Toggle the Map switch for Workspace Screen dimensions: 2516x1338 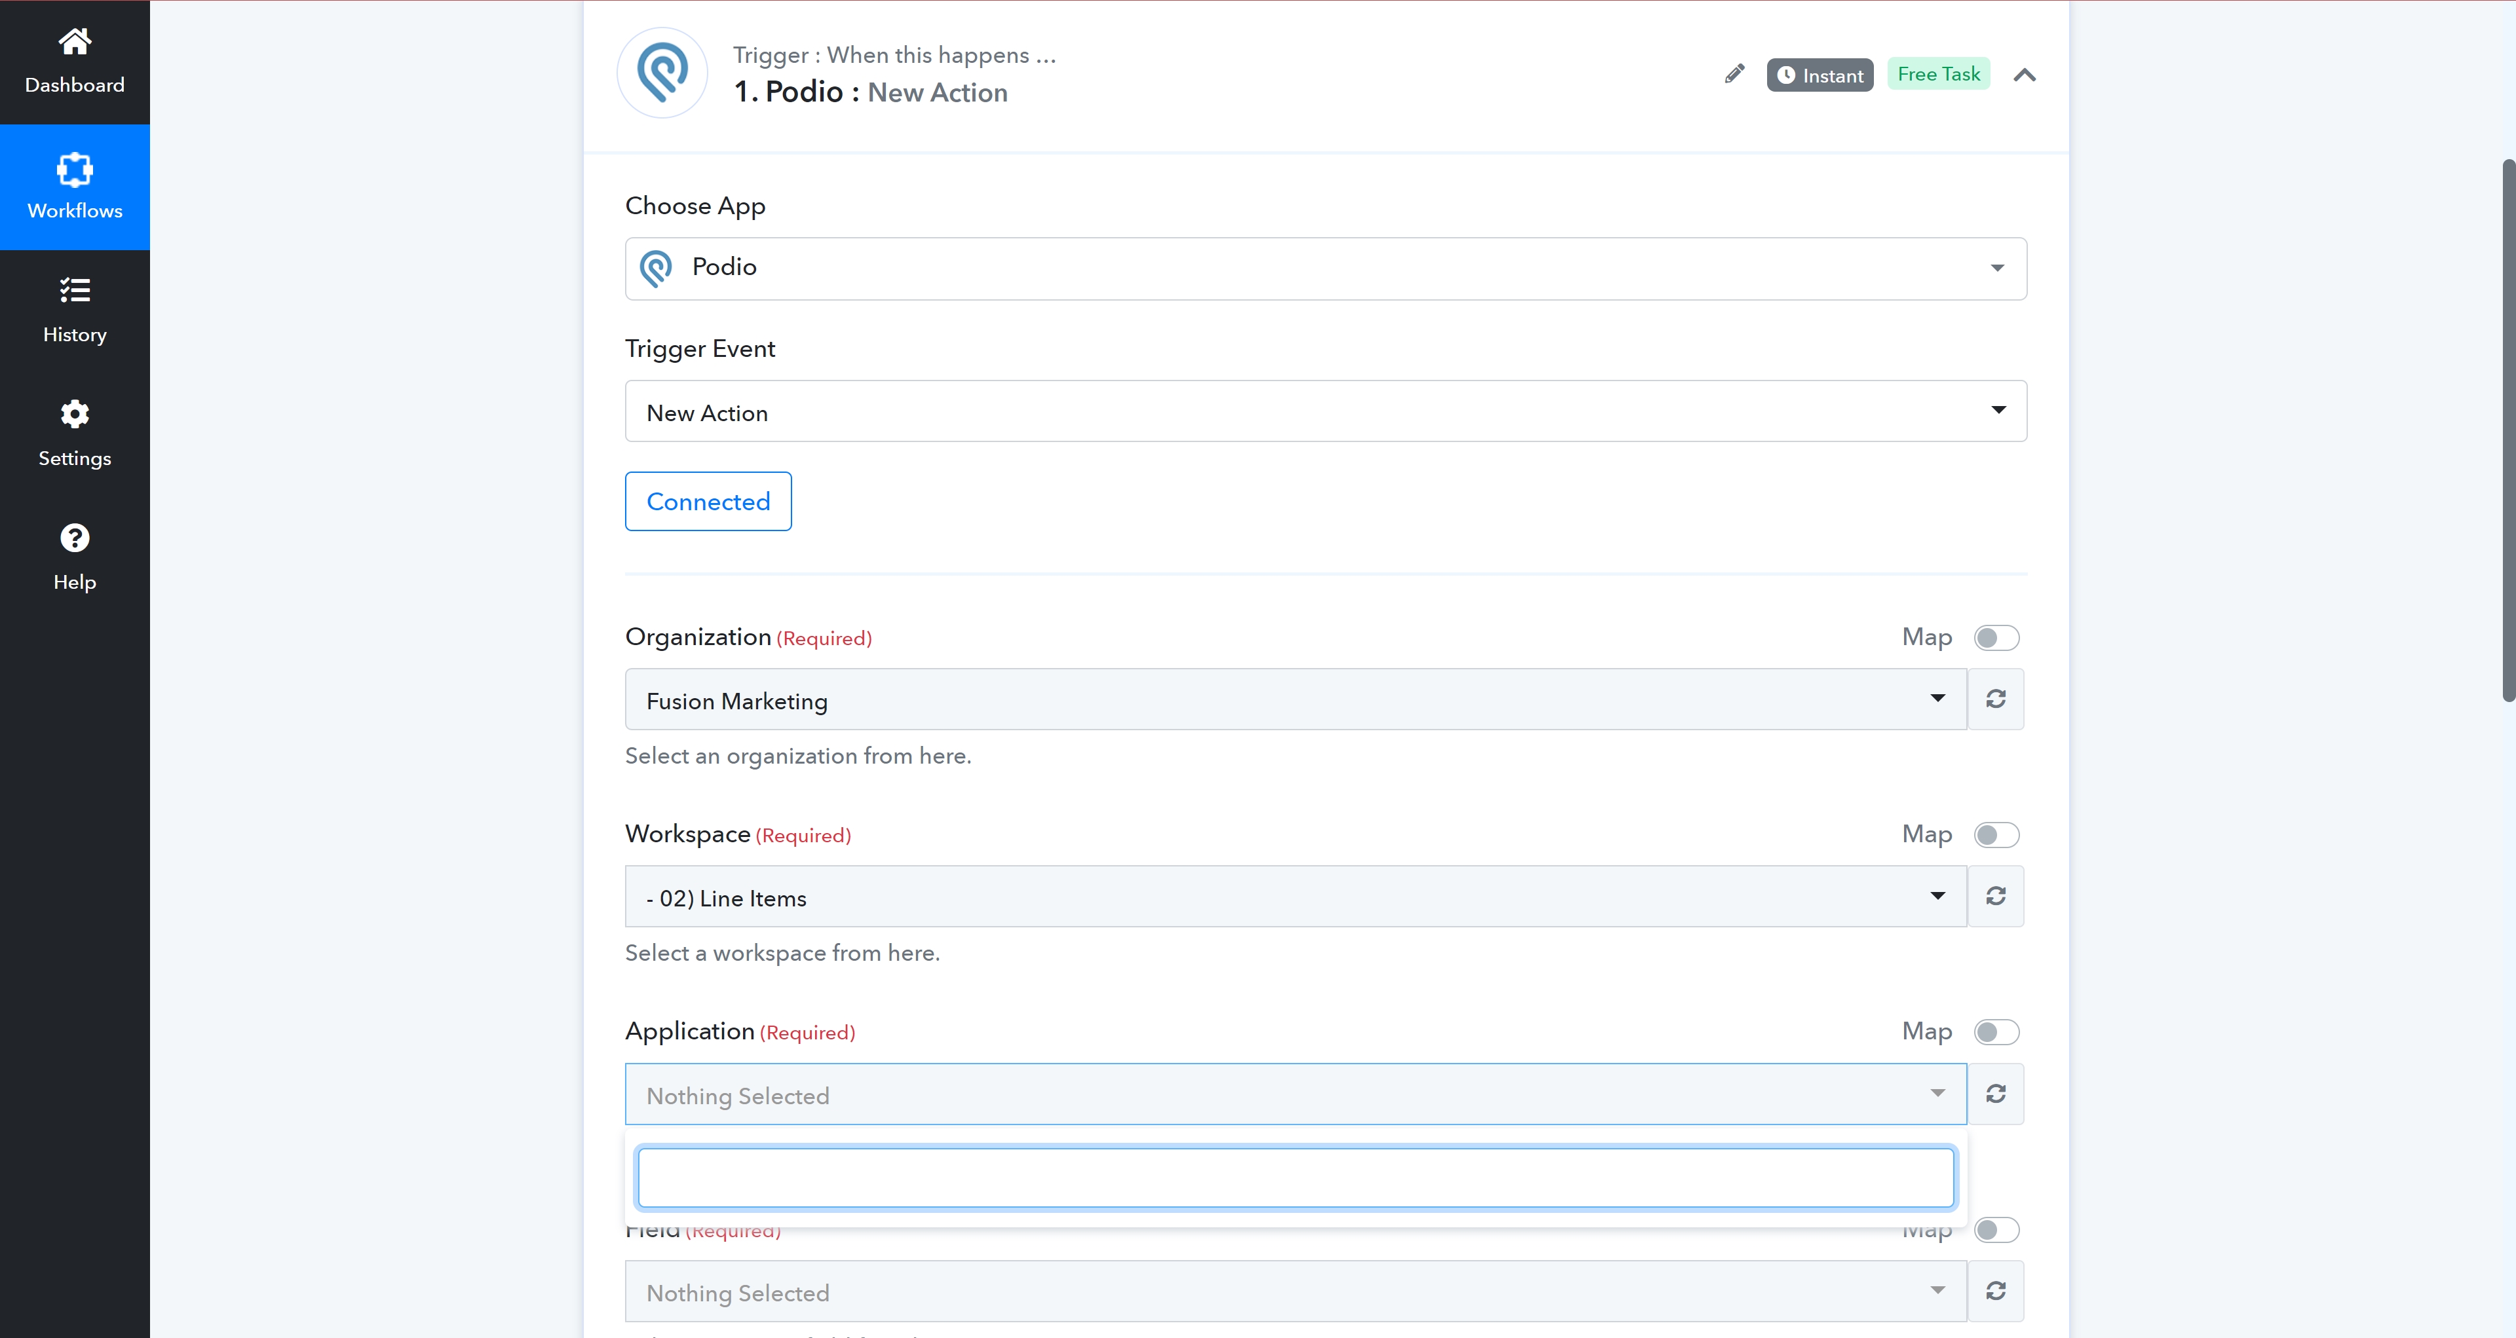1995,834
